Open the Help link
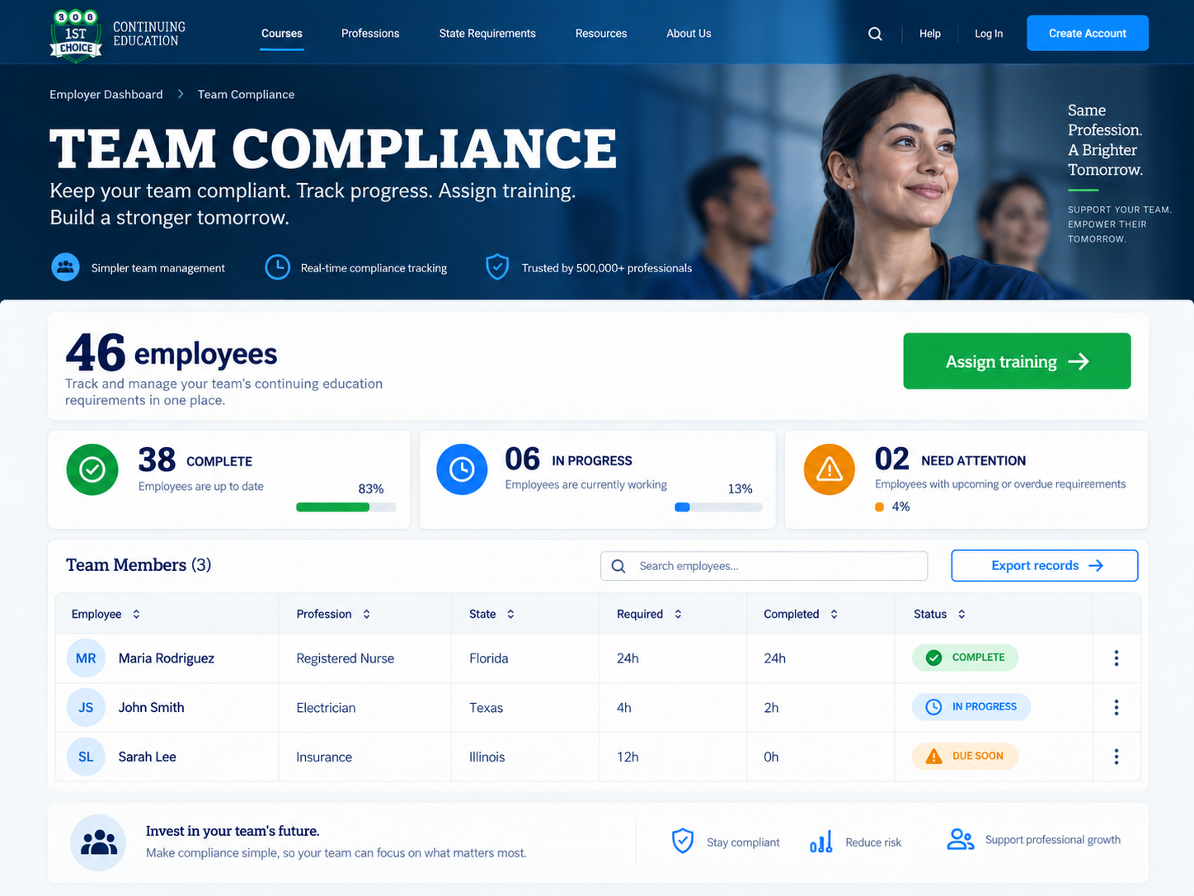The width and height of the screenshot is (1194, 896). (x=930, y=34)
